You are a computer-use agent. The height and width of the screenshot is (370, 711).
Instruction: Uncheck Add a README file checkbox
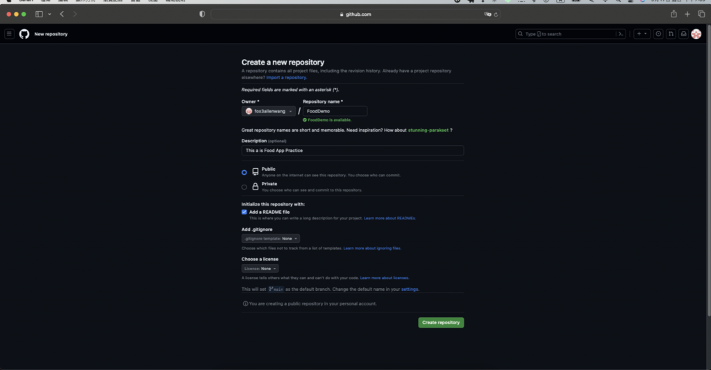pyautogui.click(x=244, y=212)
